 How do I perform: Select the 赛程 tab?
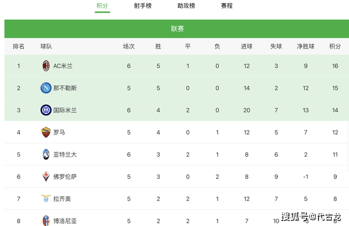coord(227,5)
